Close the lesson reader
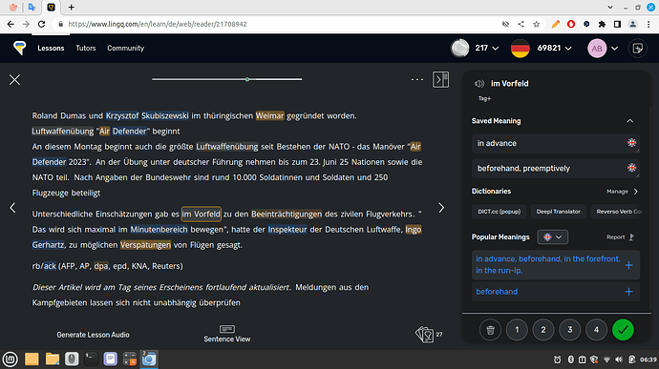Screen dimensions: 659x369 pos(14,80)
